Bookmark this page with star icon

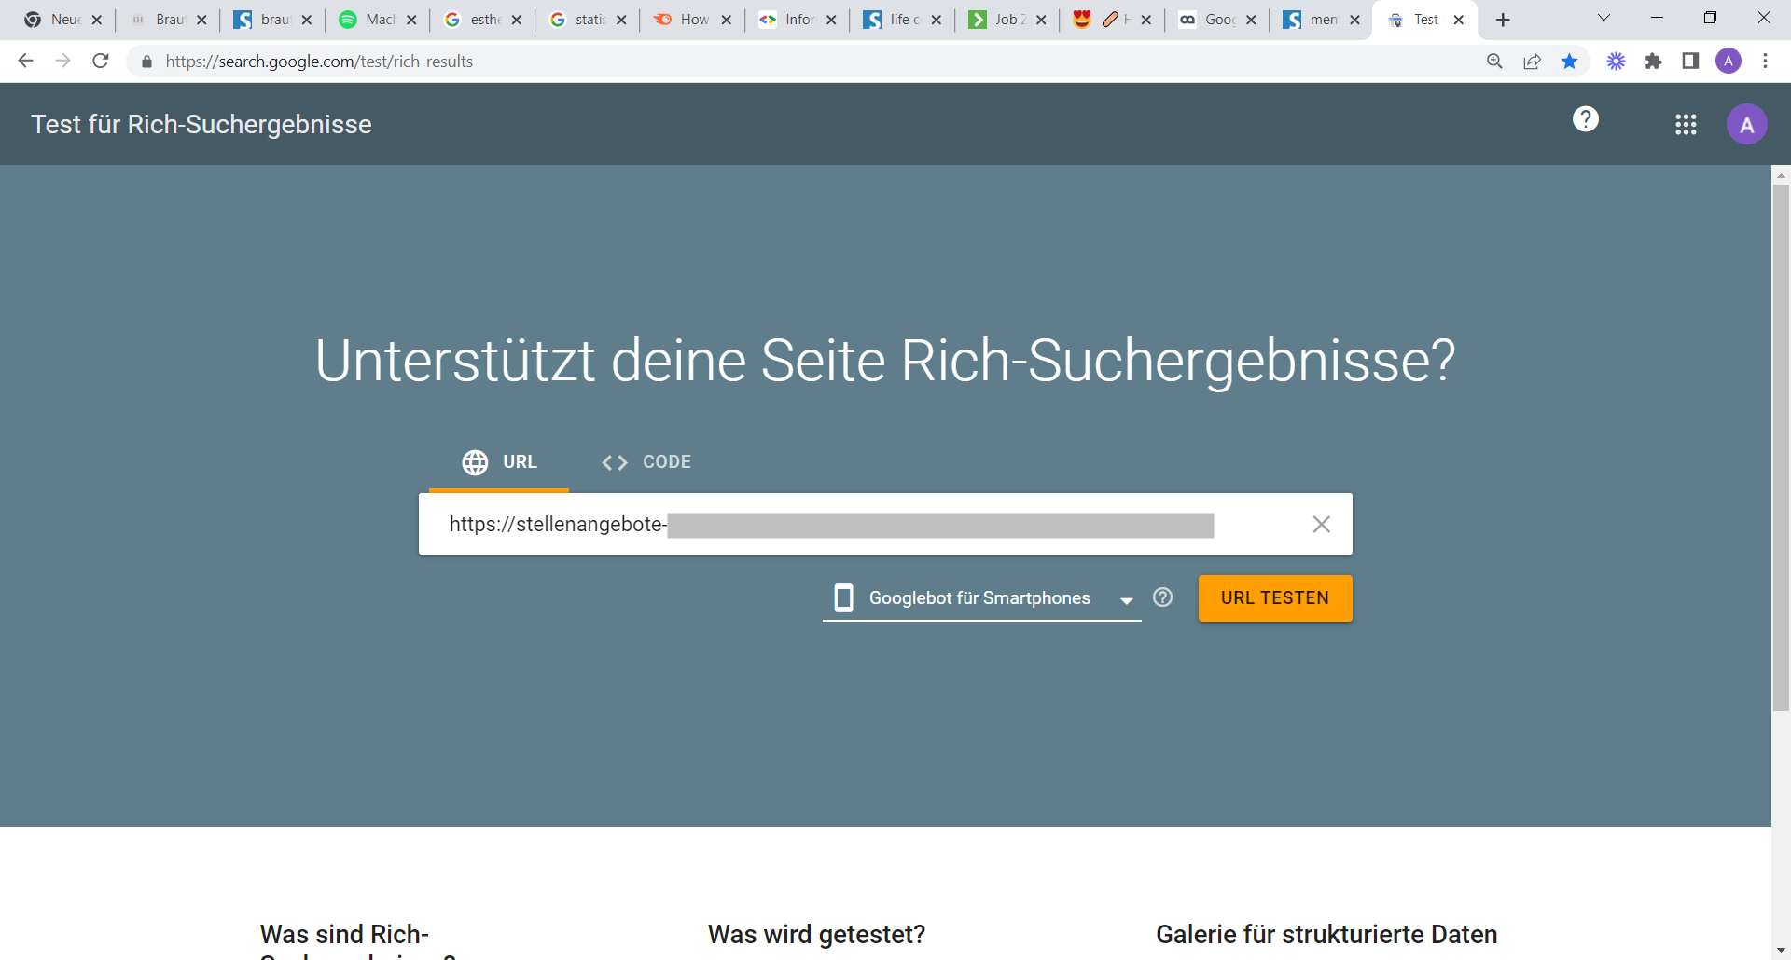pos(1569,62)
